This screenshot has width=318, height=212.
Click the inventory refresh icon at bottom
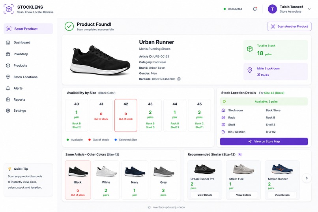tap(149, 207)
